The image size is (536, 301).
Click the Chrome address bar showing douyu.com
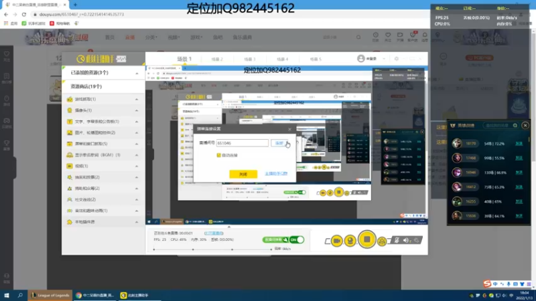81,14
